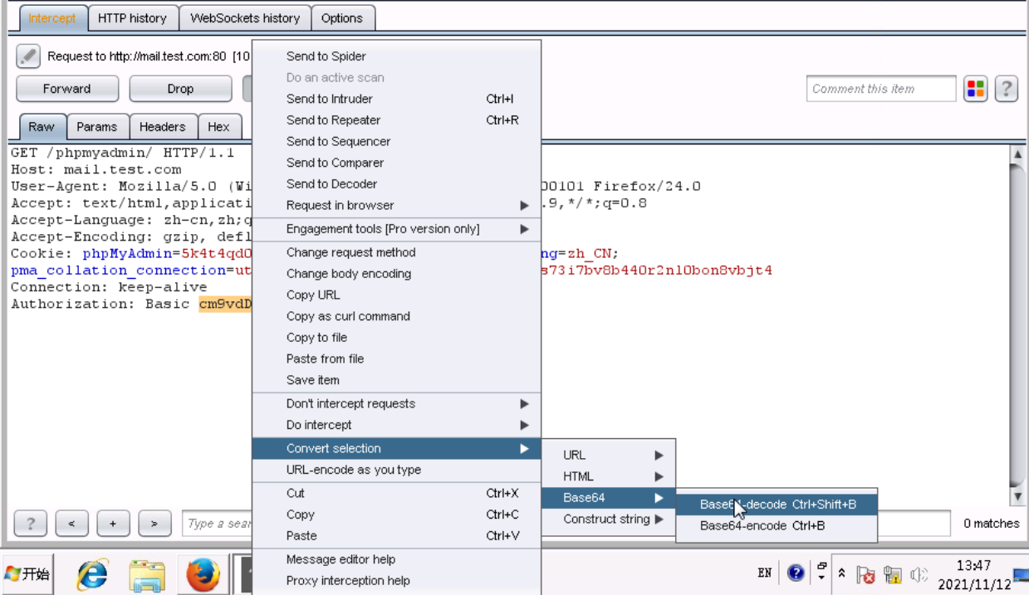
Task: Click the Start button in taskbar
Action: coord(28,574)
